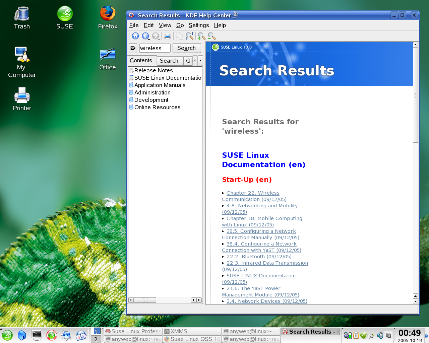Viewport: 429px width, 343px height.
Task: Open 38.4 Configuring Network Connection with YaST
Action: 261,247
